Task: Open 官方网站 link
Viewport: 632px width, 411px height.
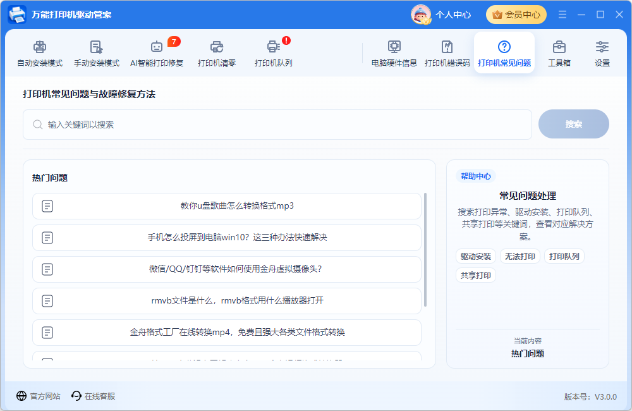Action: click(x=45, y=396)
